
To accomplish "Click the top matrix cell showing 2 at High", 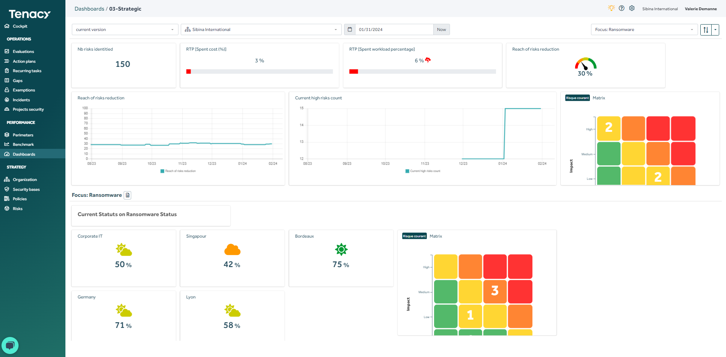I will click(609, 128).
